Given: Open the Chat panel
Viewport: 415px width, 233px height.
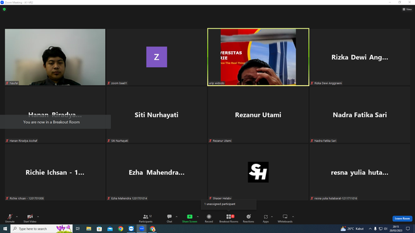Looking at the screenshot, I should (x=169, y=218).
